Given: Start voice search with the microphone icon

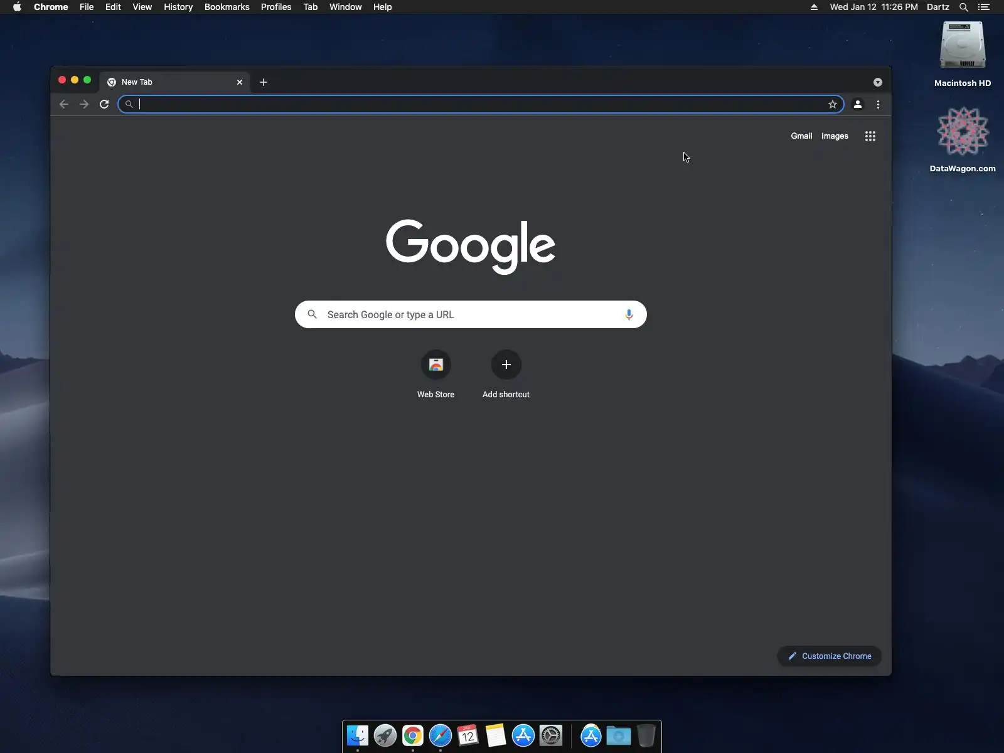Looking at the screenshot, I should tap(629, 314).
